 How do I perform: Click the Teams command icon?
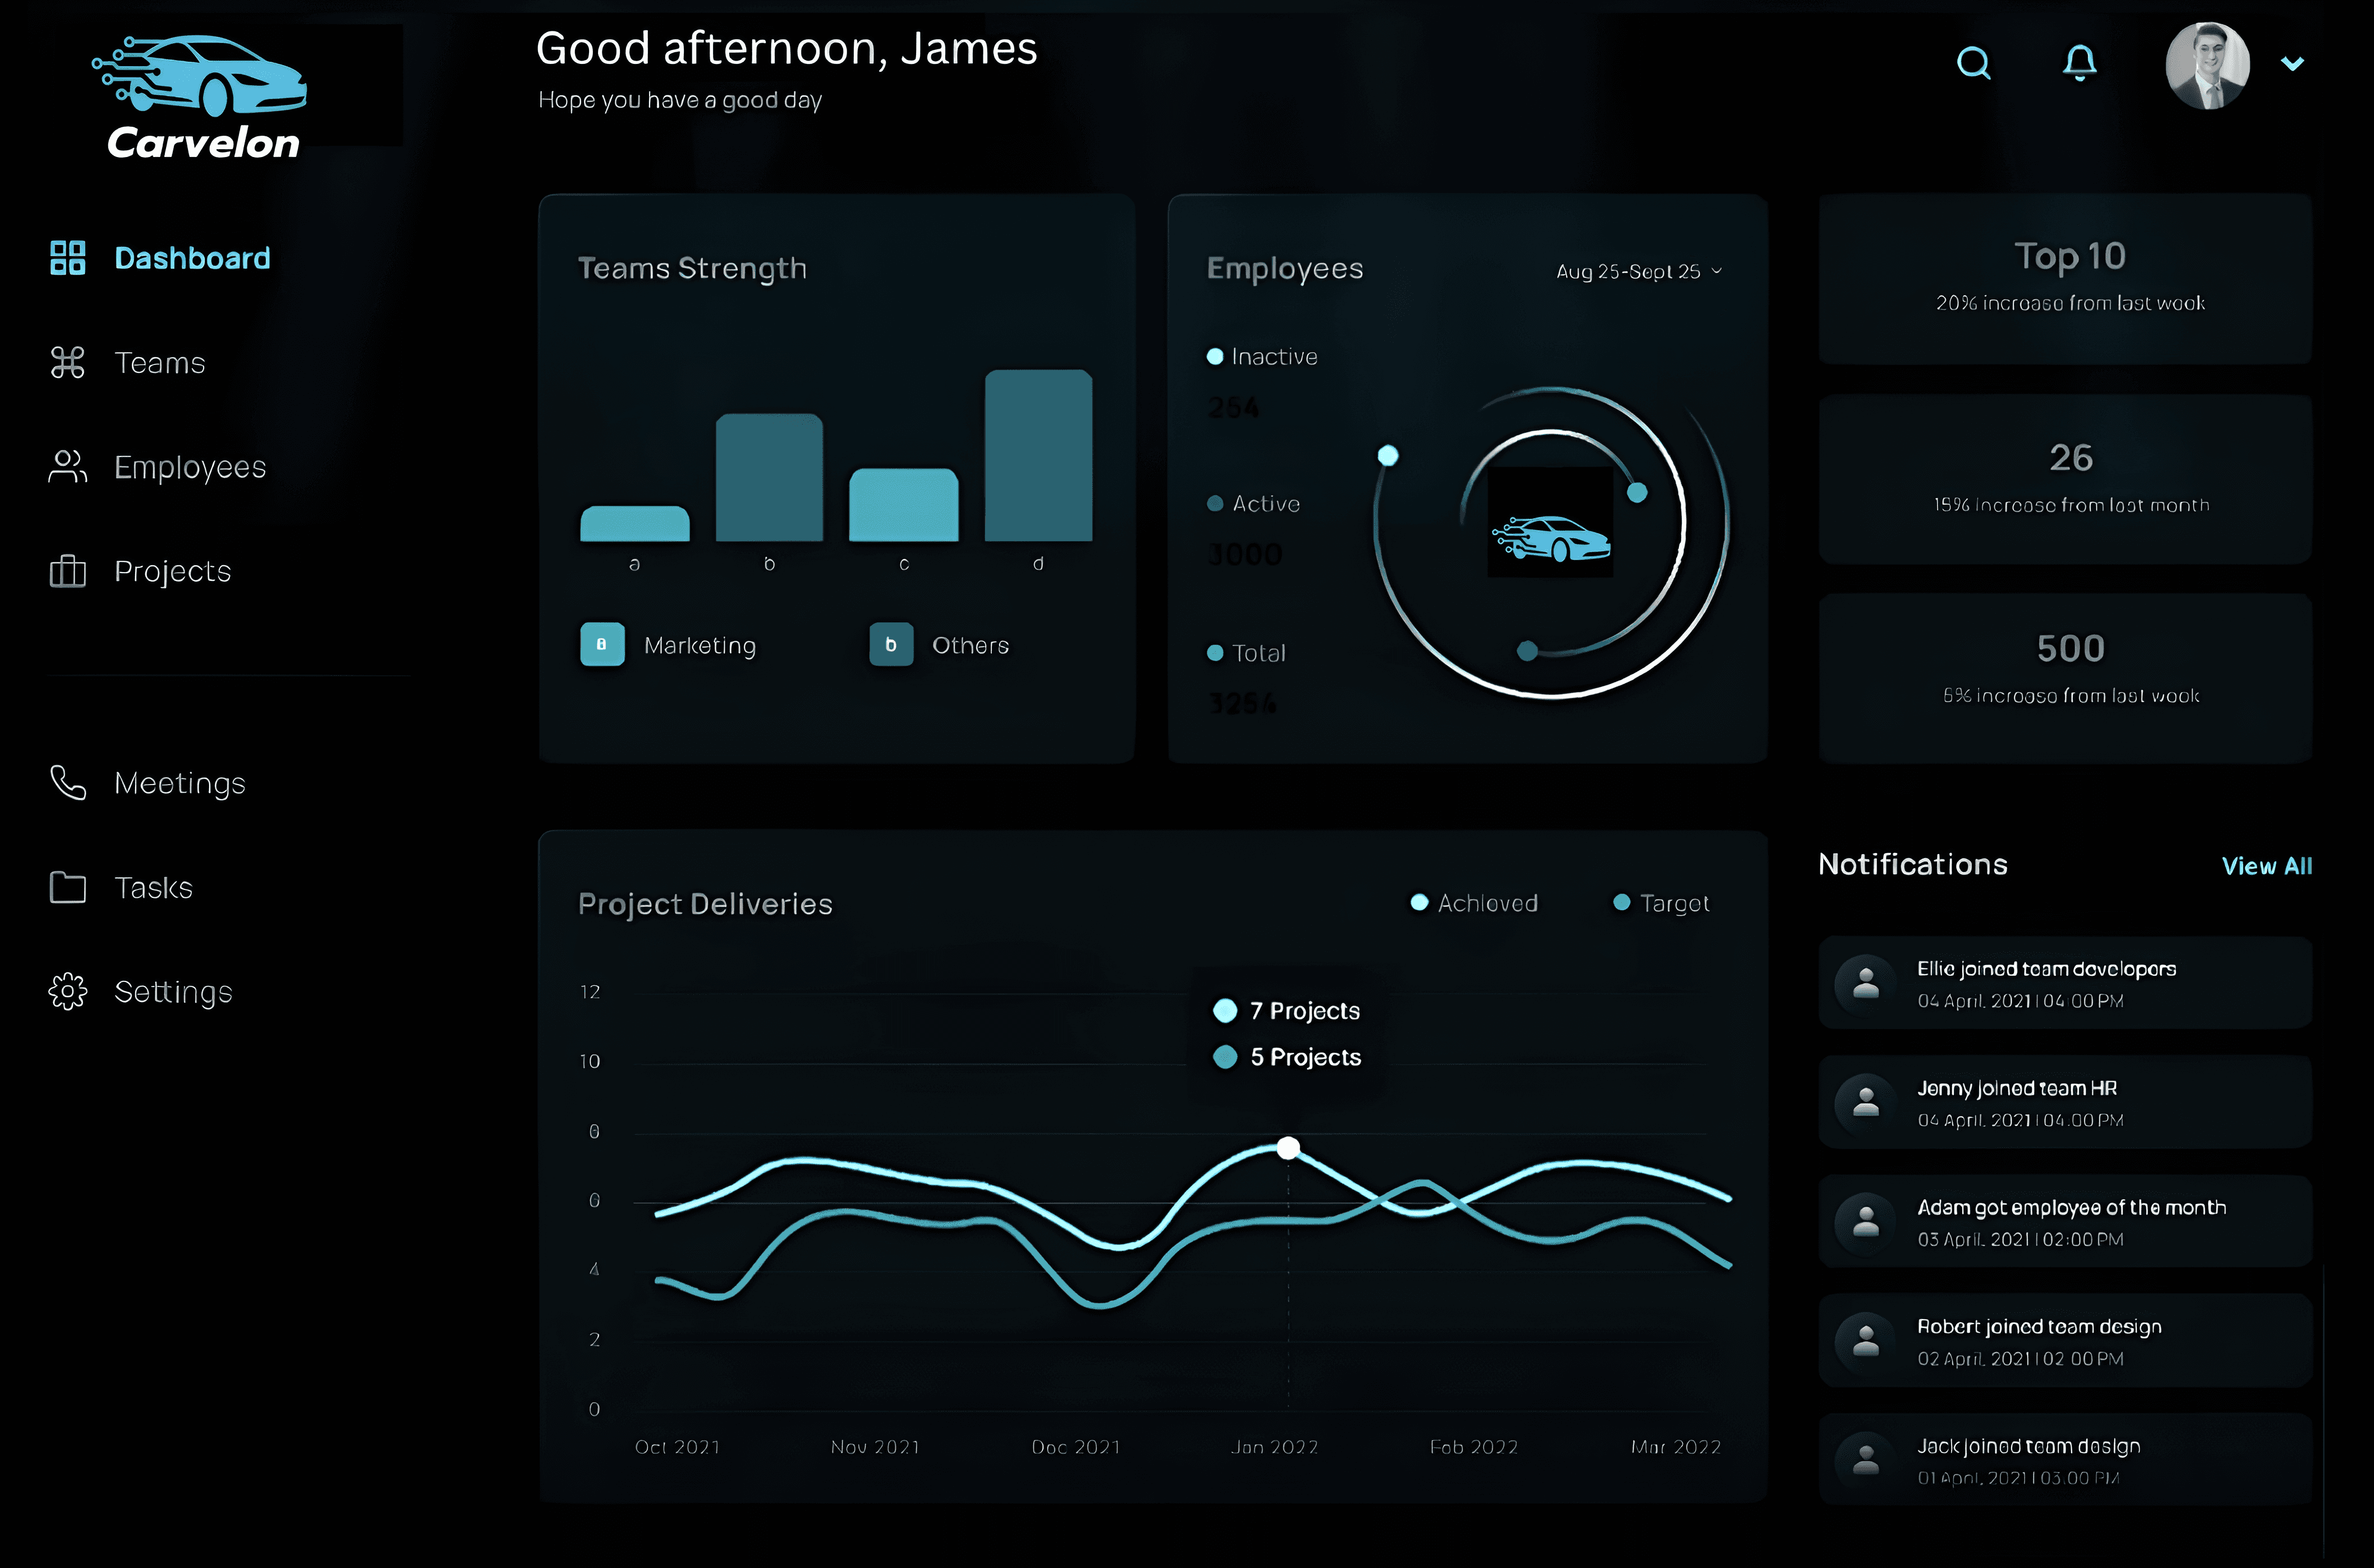click(67, 362)
